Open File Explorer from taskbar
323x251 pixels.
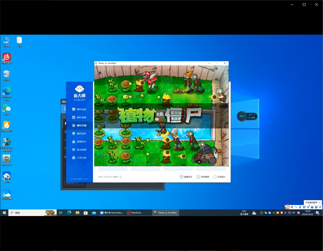coord(77,213)
